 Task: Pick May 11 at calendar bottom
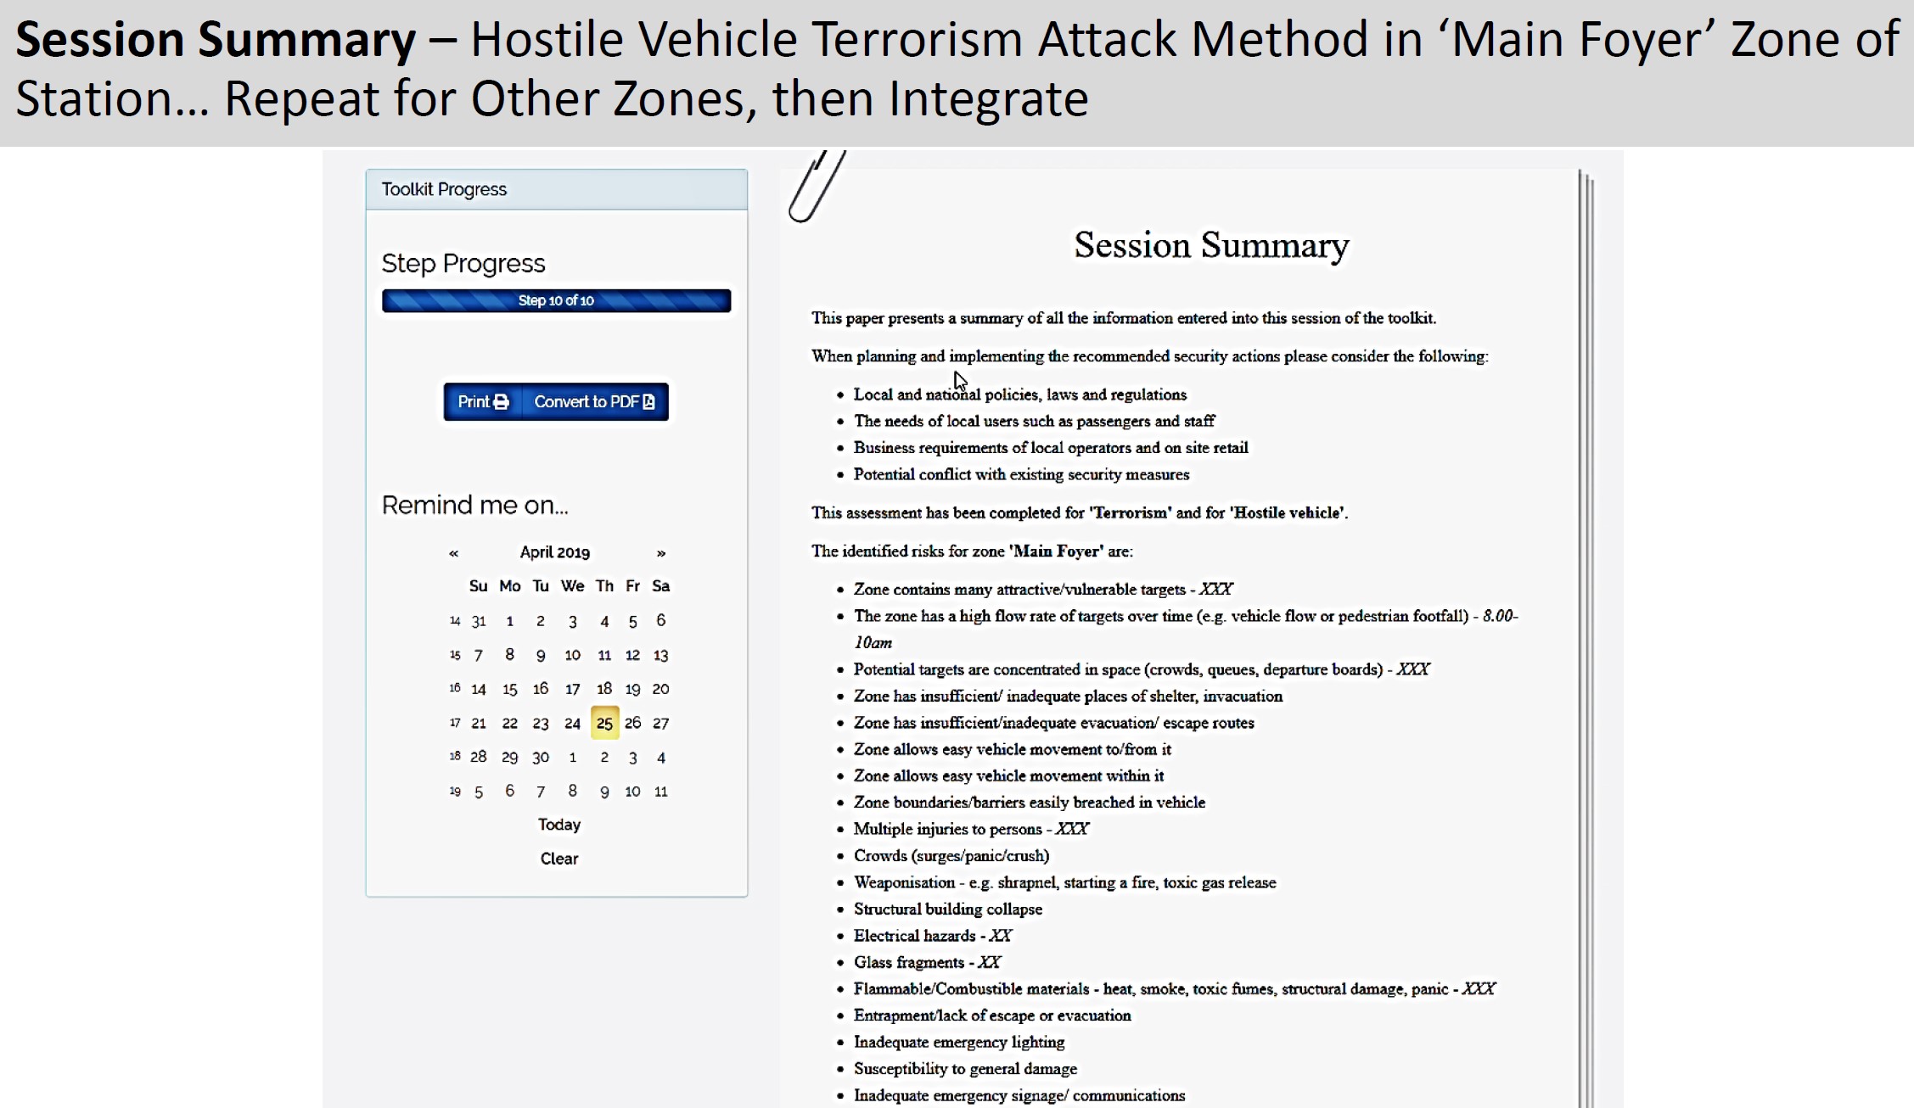661,792
